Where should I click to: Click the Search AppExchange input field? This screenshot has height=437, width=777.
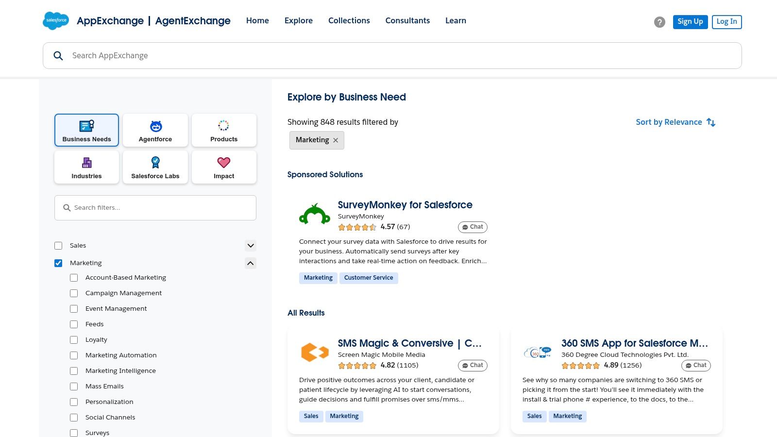click(392, 56)
